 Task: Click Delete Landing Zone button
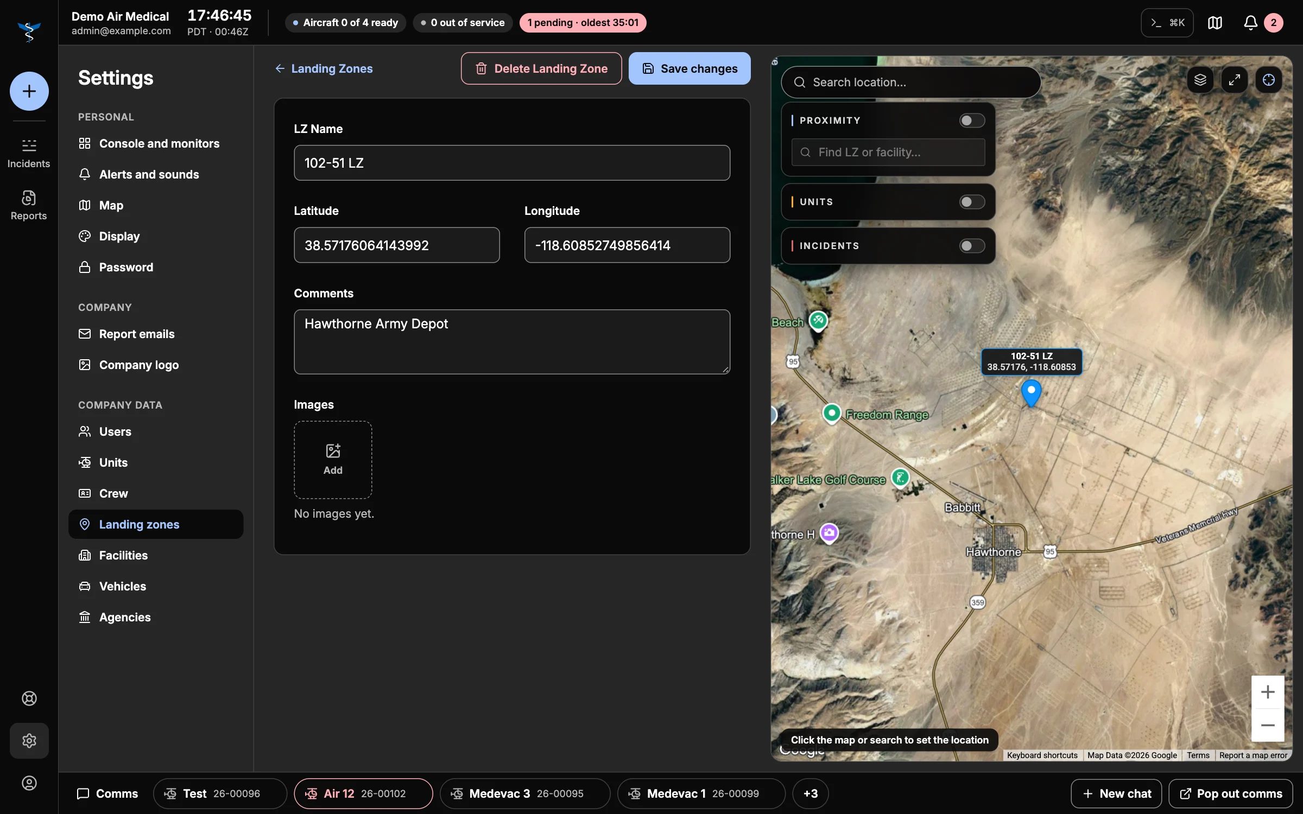pos(541,68)
